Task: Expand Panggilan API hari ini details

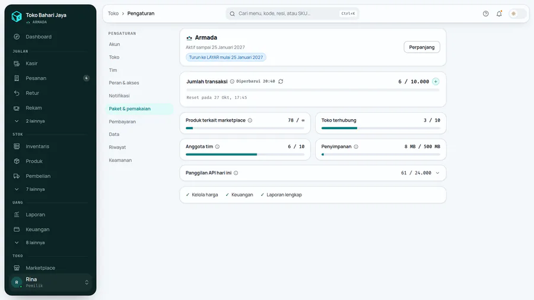Action: pyautogui.click(x=438, y=173)
